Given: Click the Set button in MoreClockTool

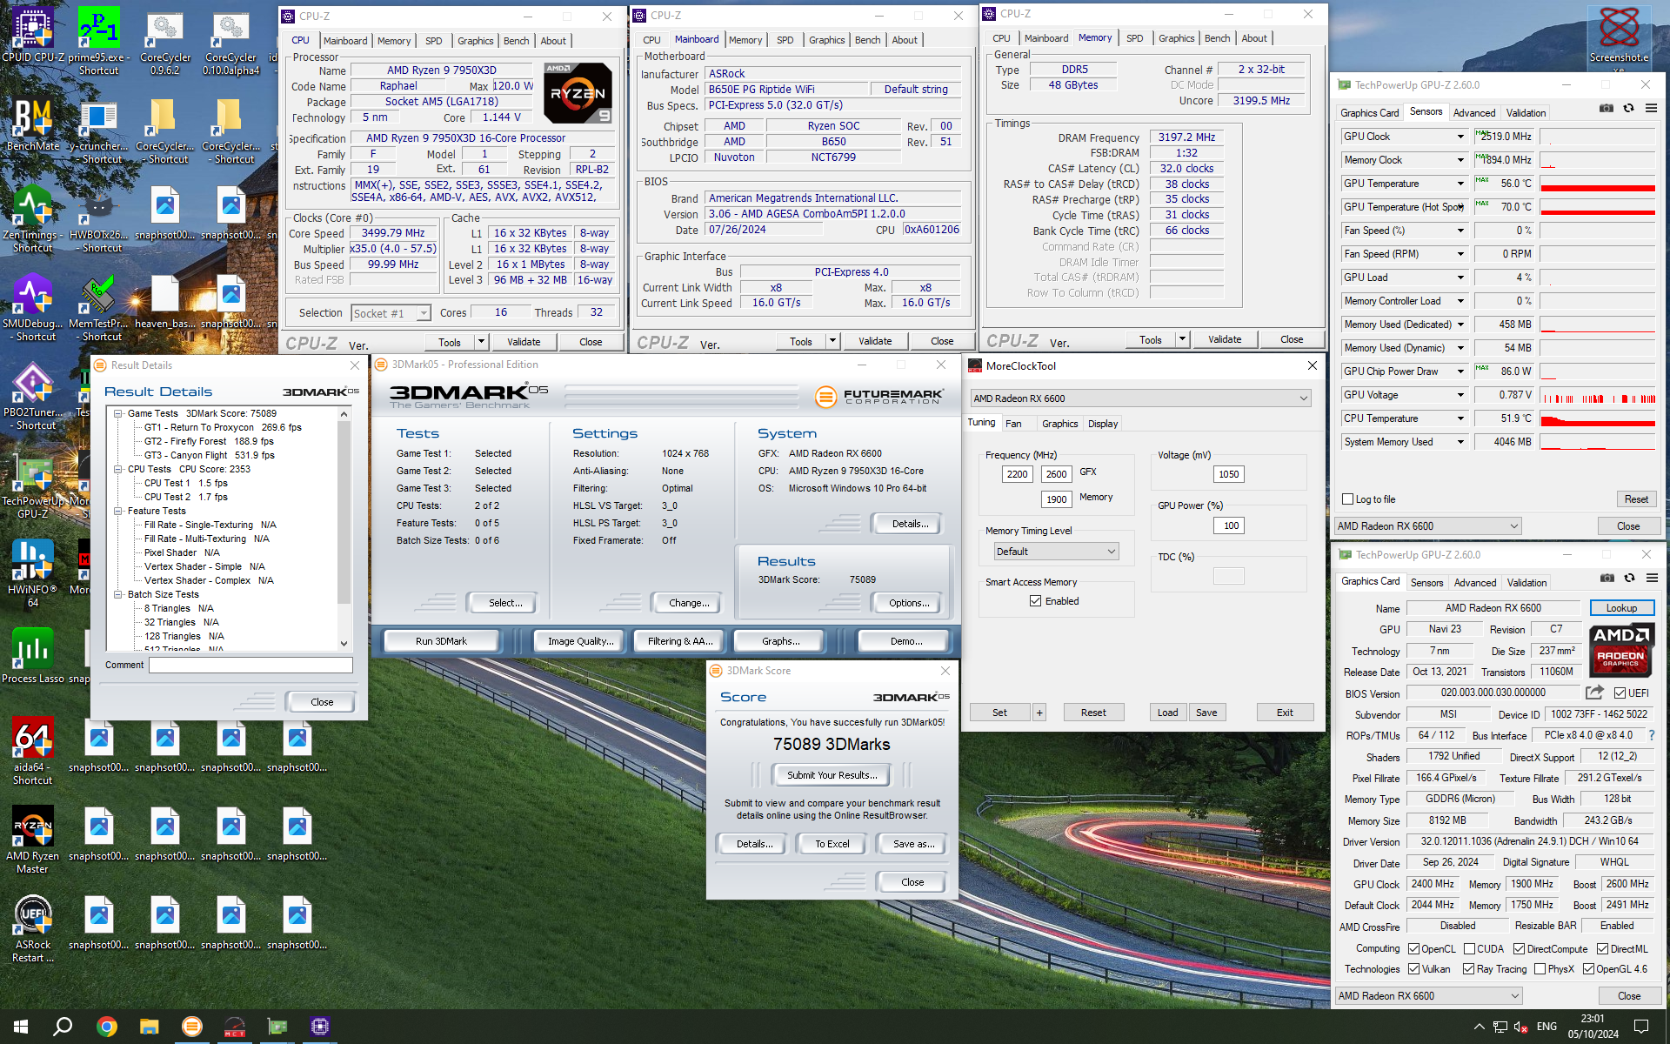Looking at the screenshot, I should point(999,713).
